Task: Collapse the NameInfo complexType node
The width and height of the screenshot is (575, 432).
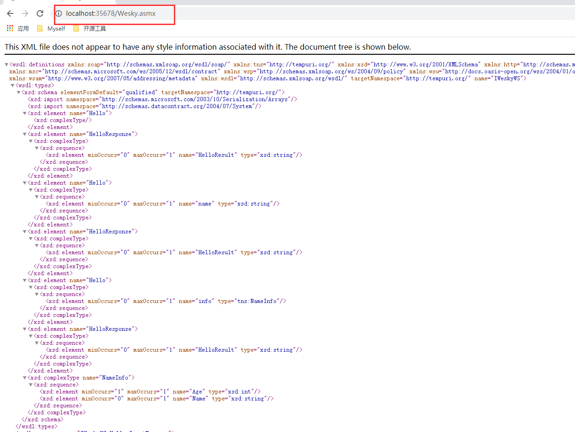Action: [x=24, y=377]
